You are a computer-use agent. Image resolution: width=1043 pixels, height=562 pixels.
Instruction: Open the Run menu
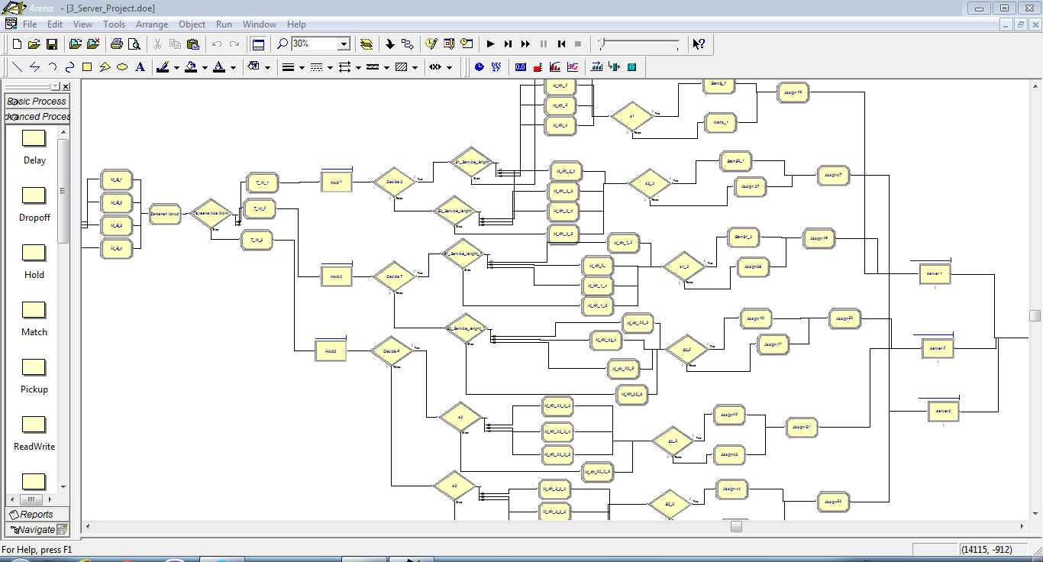[224, 24]
